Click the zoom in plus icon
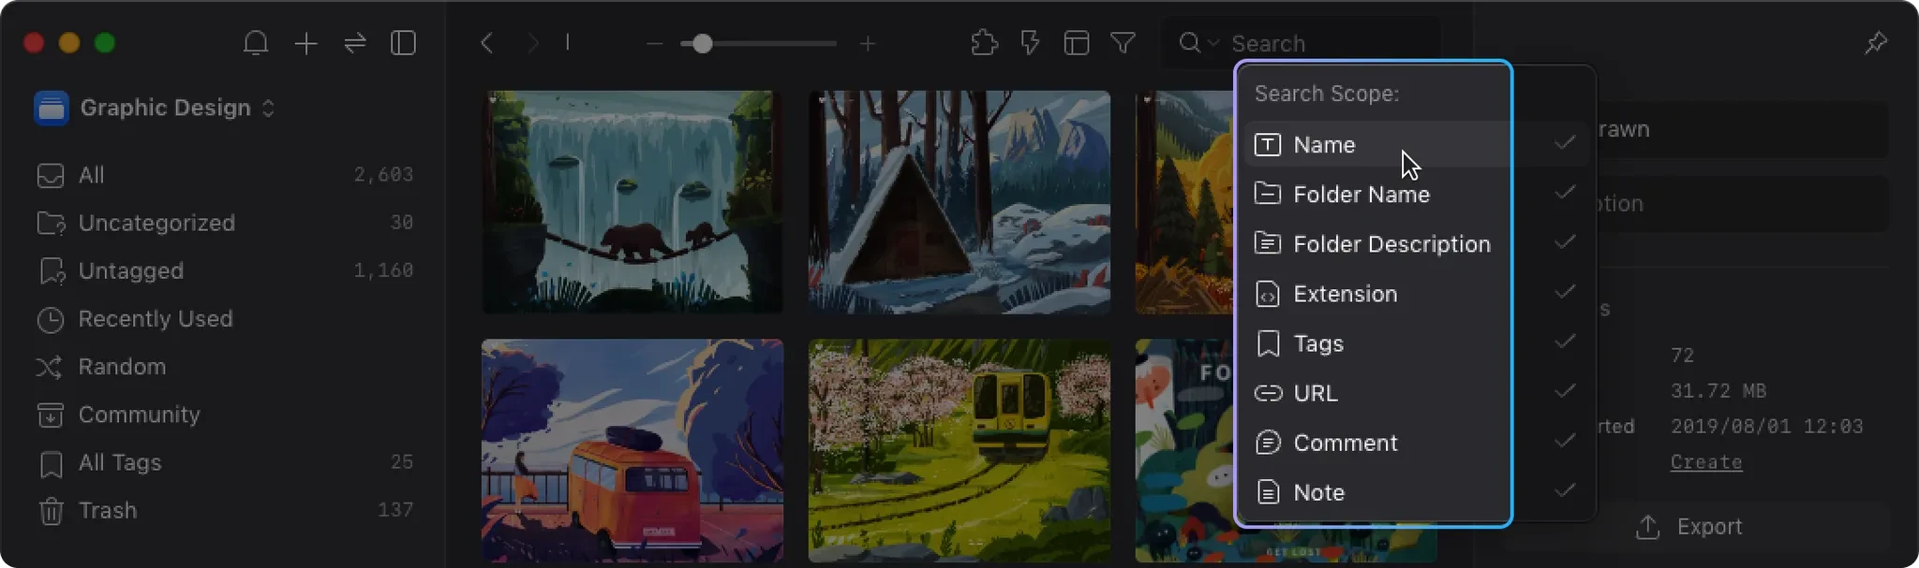Image resolution: width=1919 pixels, height=568 pixels. click(x=868, y=43)
